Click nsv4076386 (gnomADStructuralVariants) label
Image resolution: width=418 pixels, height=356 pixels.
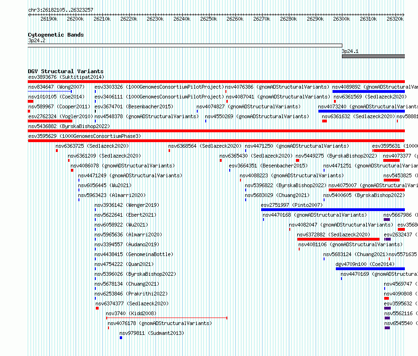point(277,87)
